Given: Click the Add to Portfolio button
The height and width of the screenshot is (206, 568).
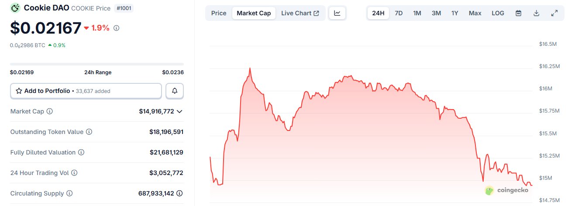Looking at the screenshot, I should coord(86,91).
